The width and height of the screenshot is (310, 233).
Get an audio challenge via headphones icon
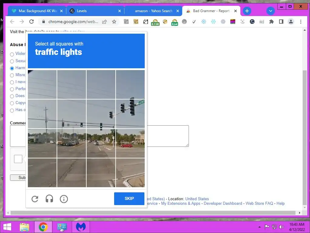(49, 199)
